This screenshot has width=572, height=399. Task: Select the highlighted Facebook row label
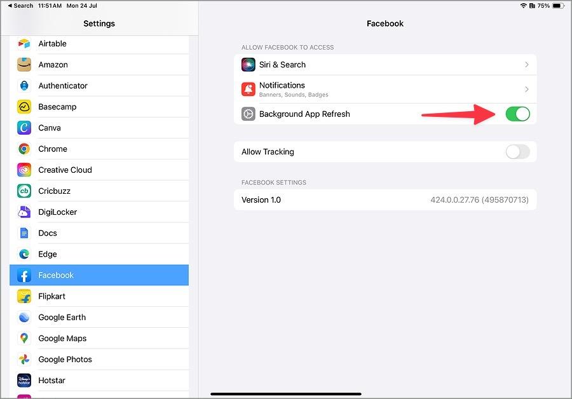point(56,275)
